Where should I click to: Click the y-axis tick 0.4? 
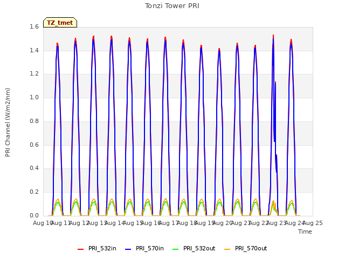click(x=34, y=168)
